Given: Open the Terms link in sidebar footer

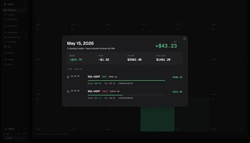Looking at the screenshot, I should [19, 134].
